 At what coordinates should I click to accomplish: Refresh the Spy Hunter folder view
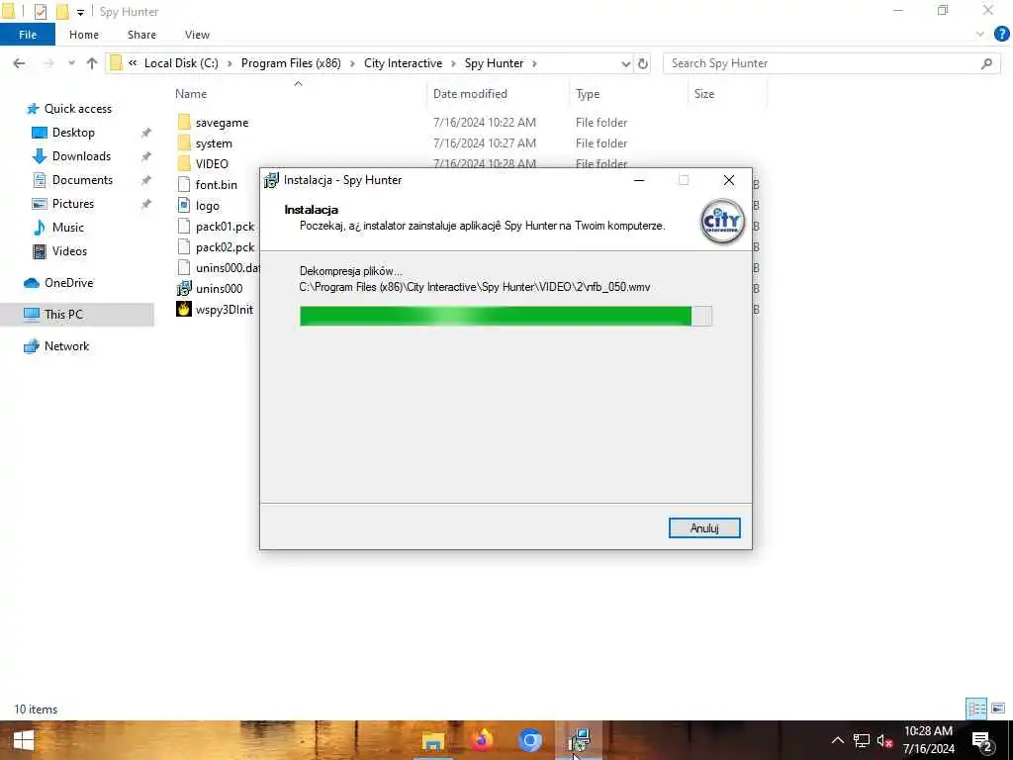coord(643,63)
